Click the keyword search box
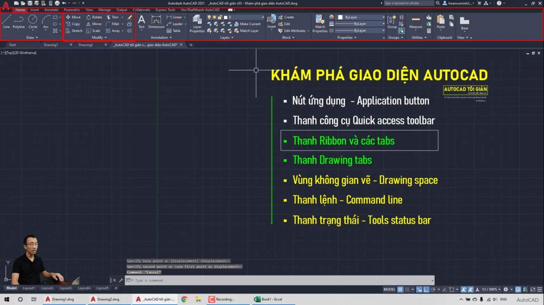Image resolution: width=544 pixels, height=305 pixels. pyautogui.click(x=409, y=3)
